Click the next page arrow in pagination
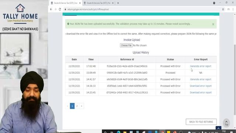This screenshot has width=236, height=133. click(81, 106)
